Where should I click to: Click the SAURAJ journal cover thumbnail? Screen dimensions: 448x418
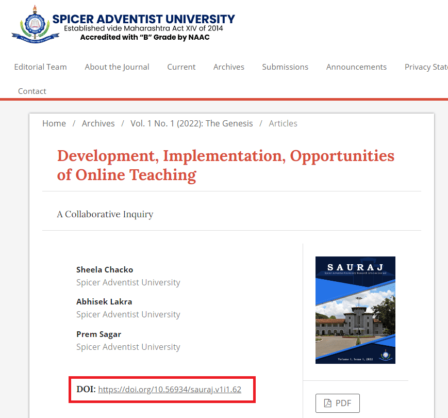[355, 310]
